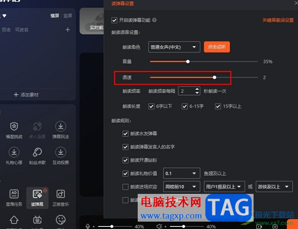Toggle the 朗读弹幕发言人的名字 checkbox
This screenshot has height=229, width=298.
[x=125, y=147]
